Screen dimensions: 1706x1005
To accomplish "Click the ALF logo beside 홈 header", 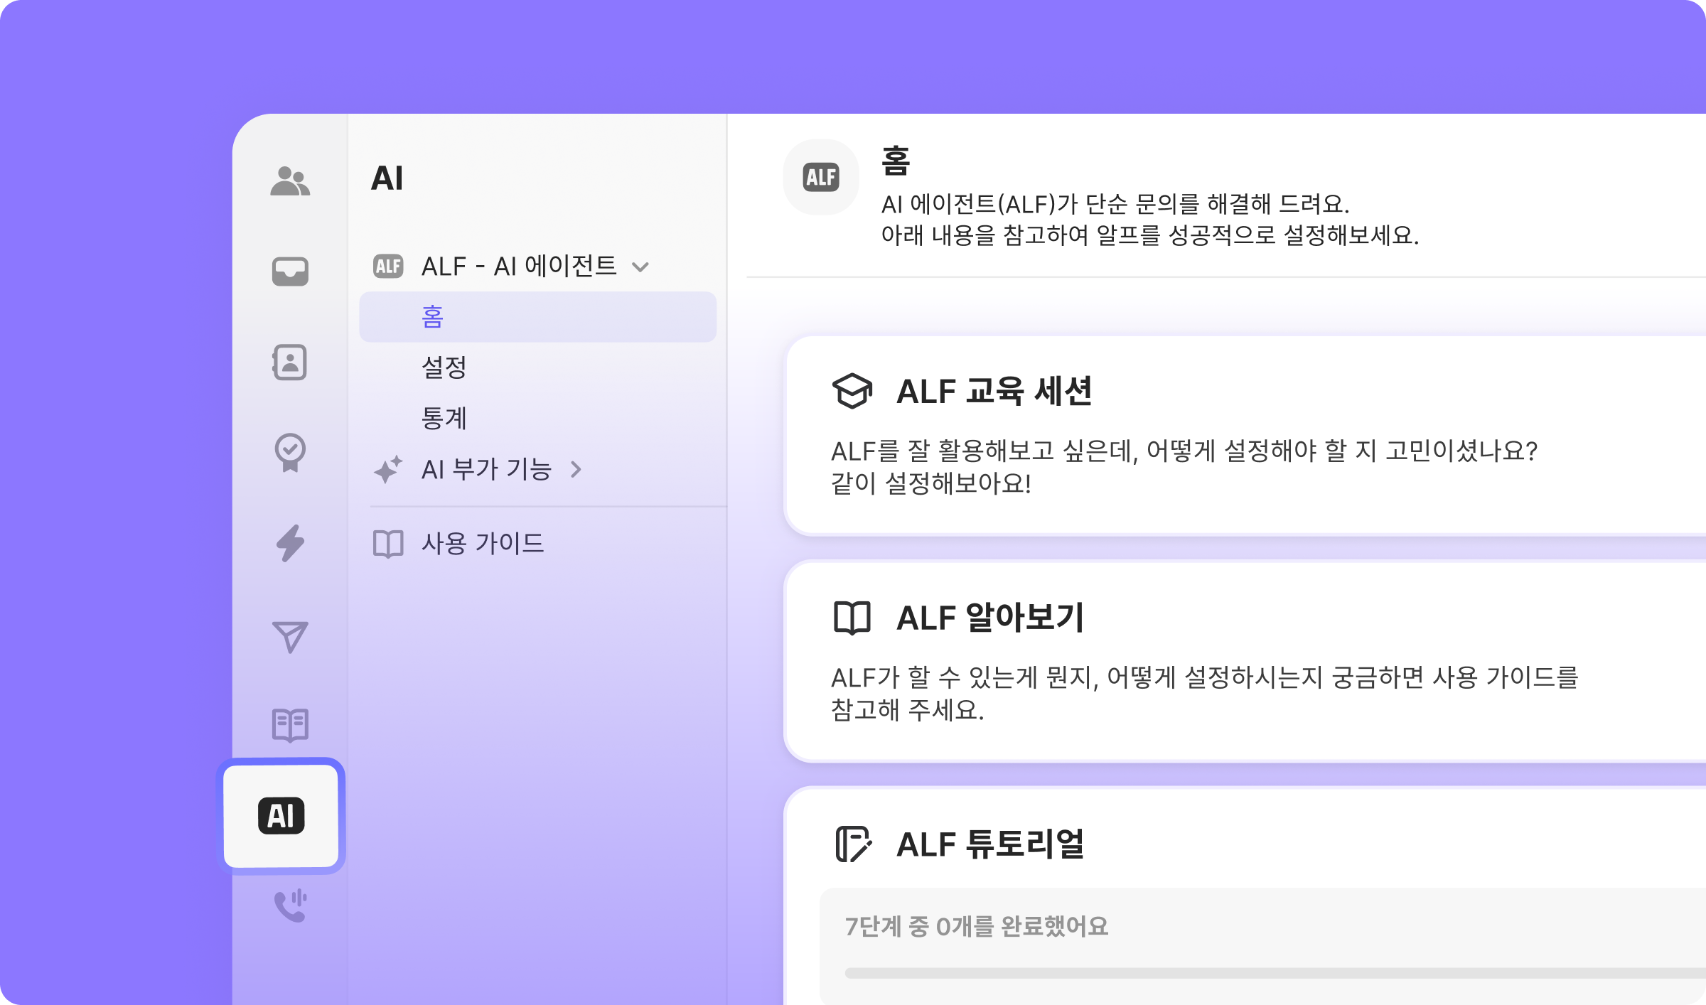I will pos(821,177).
